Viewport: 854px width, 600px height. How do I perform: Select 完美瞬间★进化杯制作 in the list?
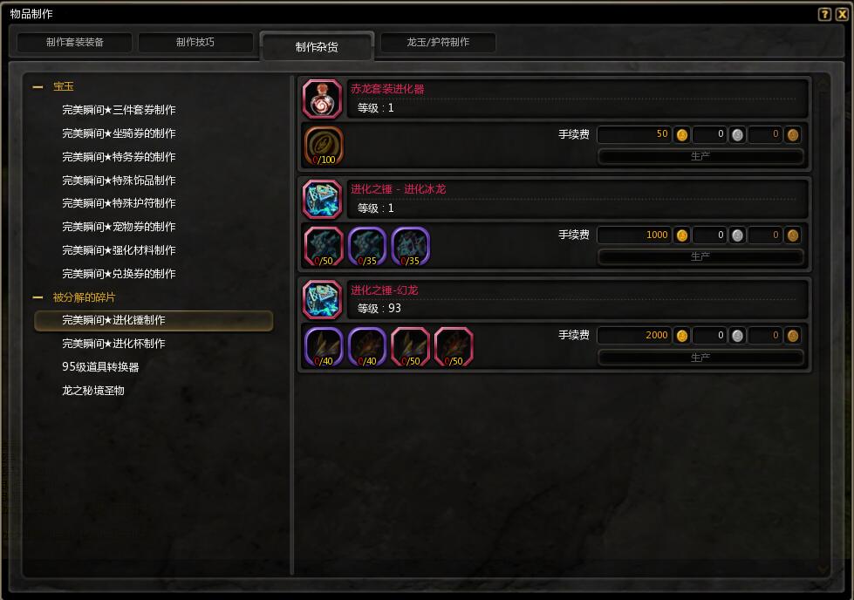pos(113,344)
